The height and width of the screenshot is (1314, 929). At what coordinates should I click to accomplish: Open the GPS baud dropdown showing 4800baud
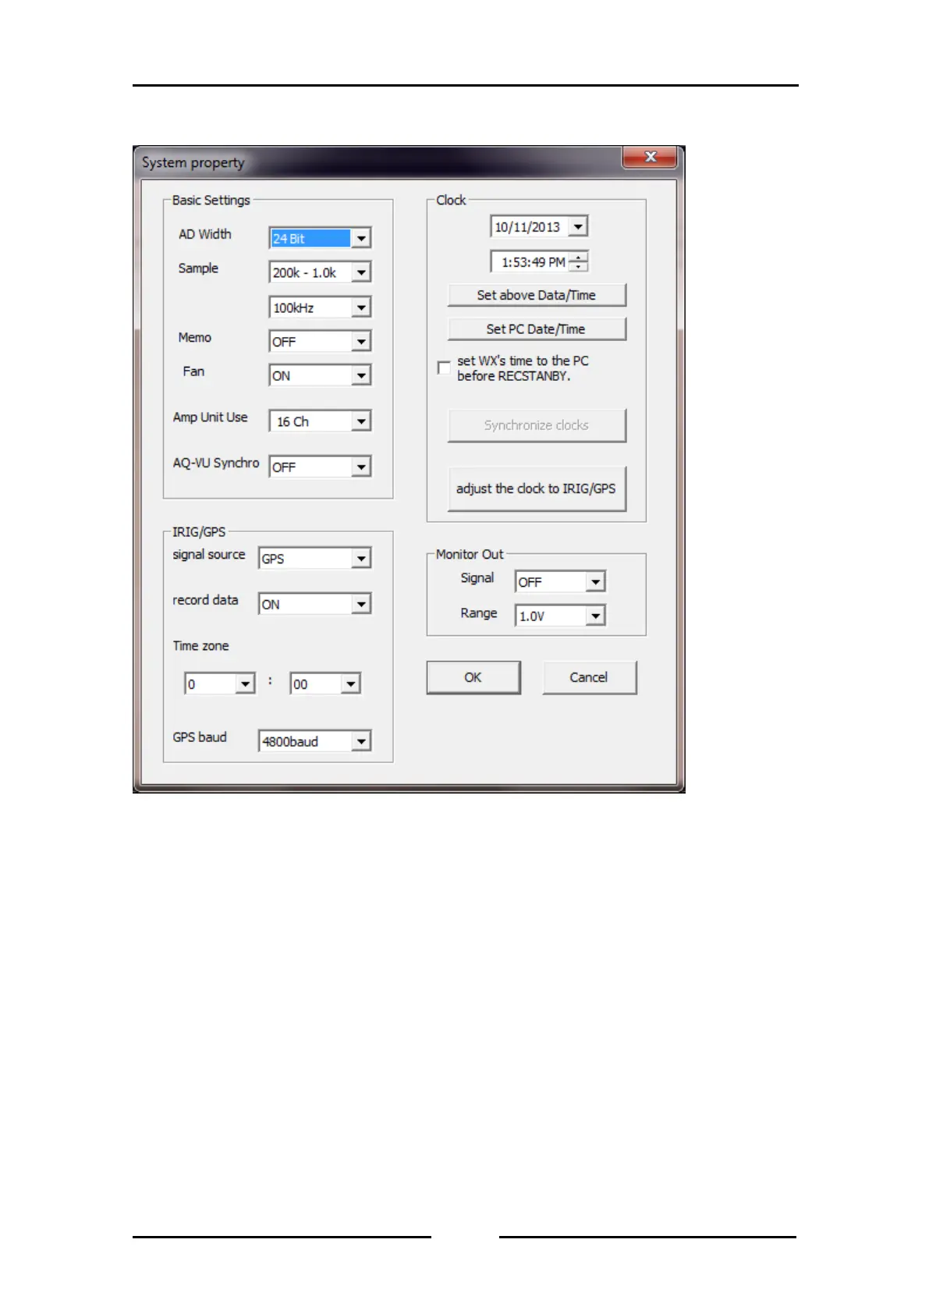(314, 741)
